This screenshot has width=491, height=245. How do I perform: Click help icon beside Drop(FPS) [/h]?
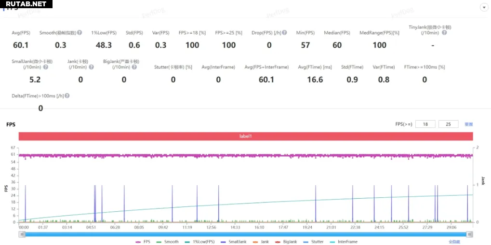tap(284, 33)
